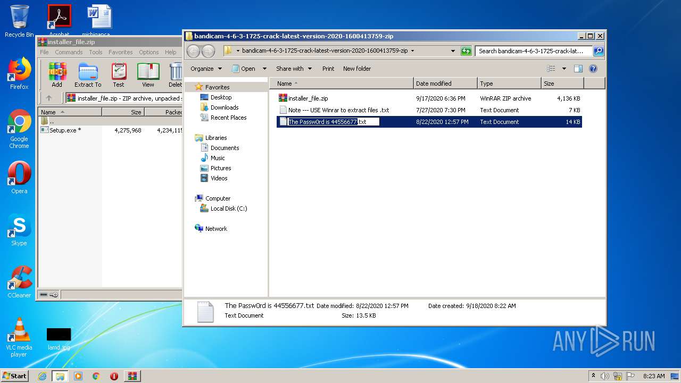This screenshot has height=383, width=681.
Task: Click the WinRAR View icon
Action: point(148,75)
